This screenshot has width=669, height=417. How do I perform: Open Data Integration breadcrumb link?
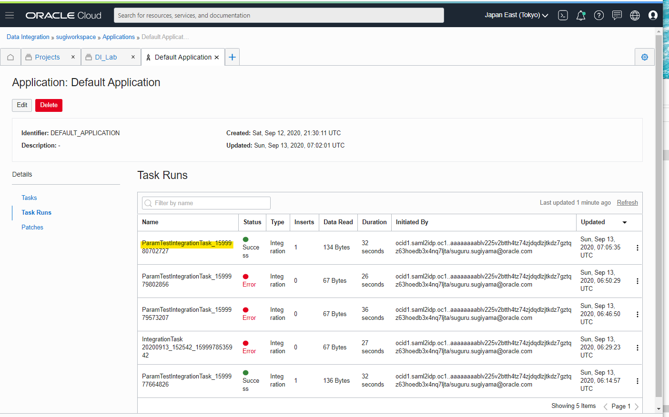[x=28, y=37]
